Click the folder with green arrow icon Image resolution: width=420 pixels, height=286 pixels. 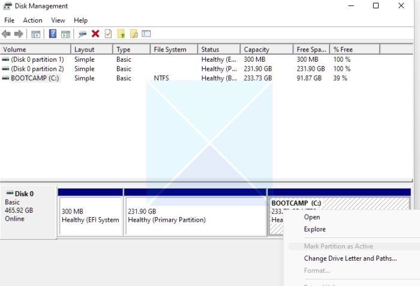(121, 34)
